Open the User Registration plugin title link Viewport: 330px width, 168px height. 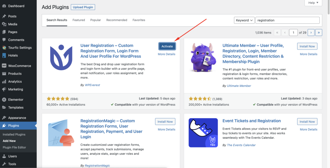point(111,51)
